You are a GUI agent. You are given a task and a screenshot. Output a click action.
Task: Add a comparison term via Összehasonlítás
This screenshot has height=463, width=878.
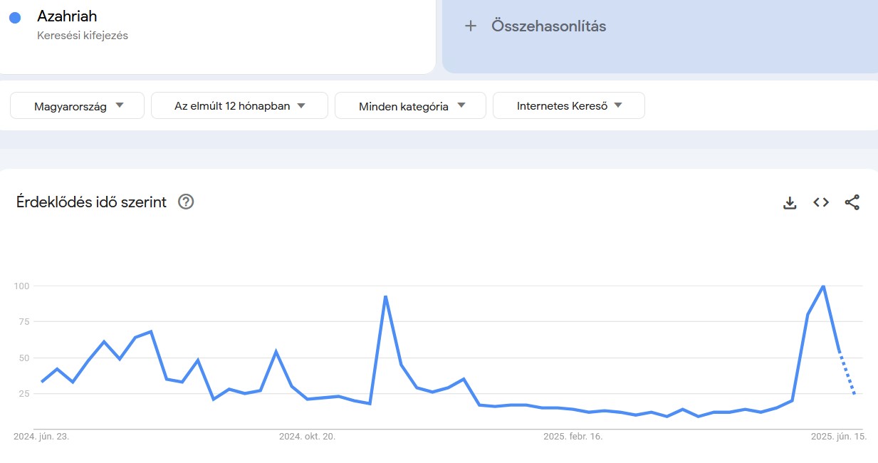[548, 26]
